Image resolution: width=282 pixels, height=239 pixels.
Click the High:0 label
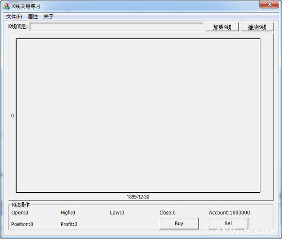point(68,213)
